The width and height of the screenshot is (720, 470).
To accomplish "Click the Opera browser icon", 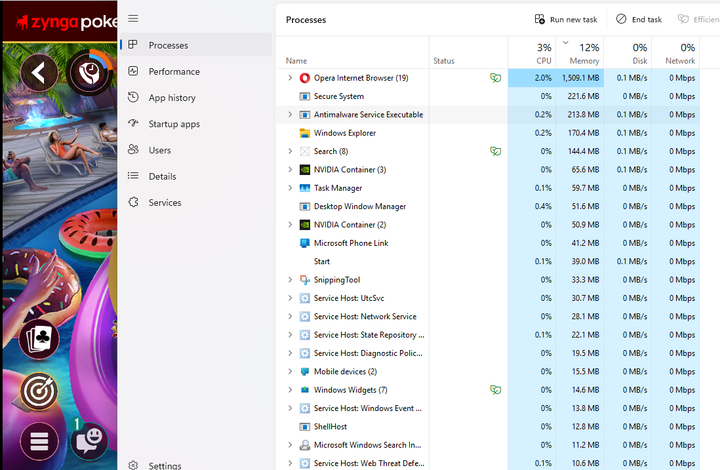I will (x=304, y=78).
